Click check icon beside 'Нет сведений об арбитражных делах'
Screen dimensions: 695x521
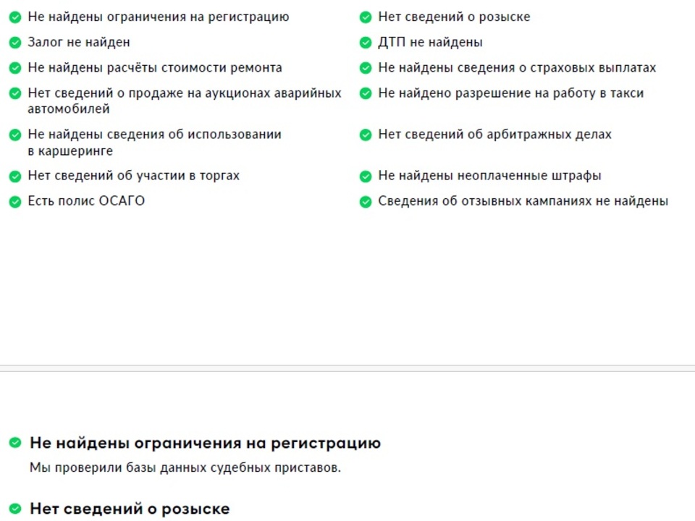(x=366, y=135)
